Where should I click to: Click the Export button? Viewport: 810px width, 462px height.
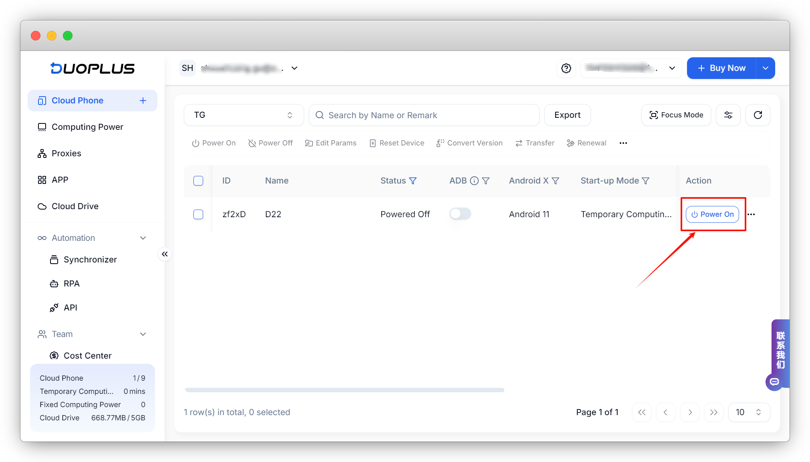(567, 115)
